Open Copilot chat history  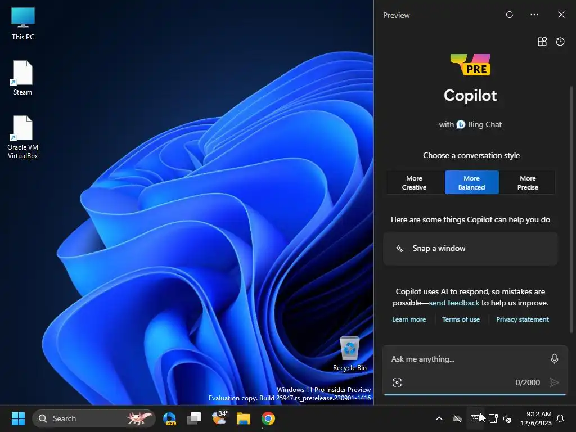(560, 42)
